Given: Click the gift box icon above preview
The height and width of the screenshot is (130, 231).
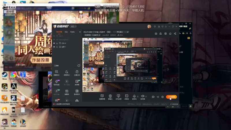Looking at the screenshot, I should click(x=156, y=34).
